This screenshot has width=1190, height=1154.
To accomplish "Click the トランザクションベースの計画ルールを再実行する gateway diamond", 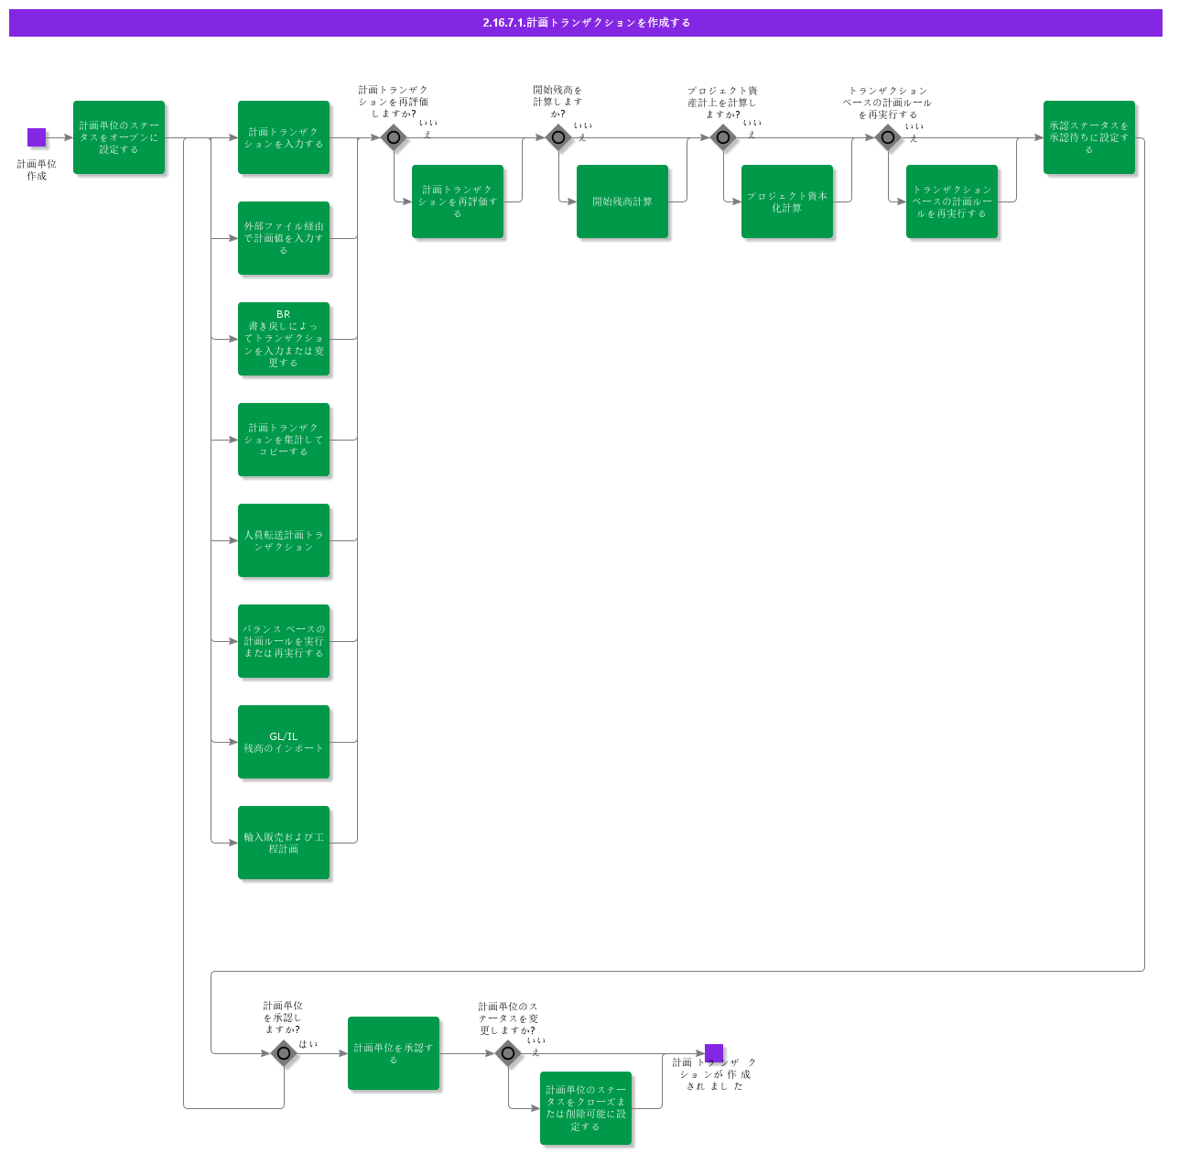I will [x=887, y=136].
